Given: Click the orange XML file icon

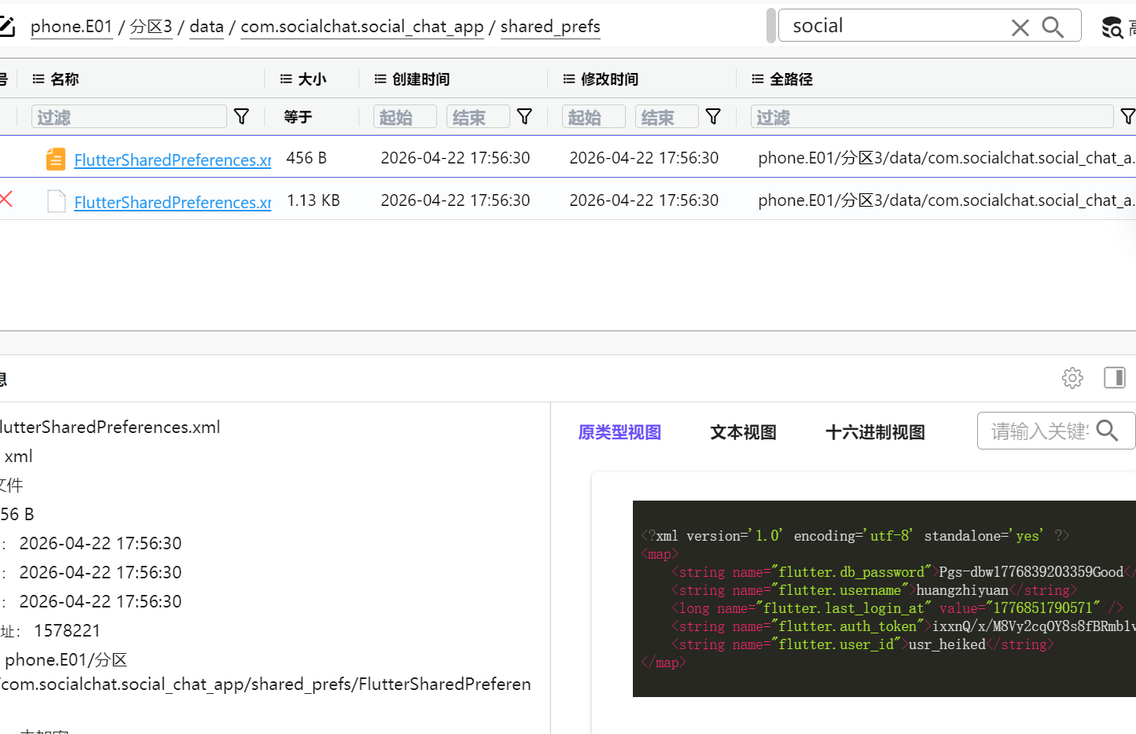Looking at the screenshot, I should tap(56, 159).
